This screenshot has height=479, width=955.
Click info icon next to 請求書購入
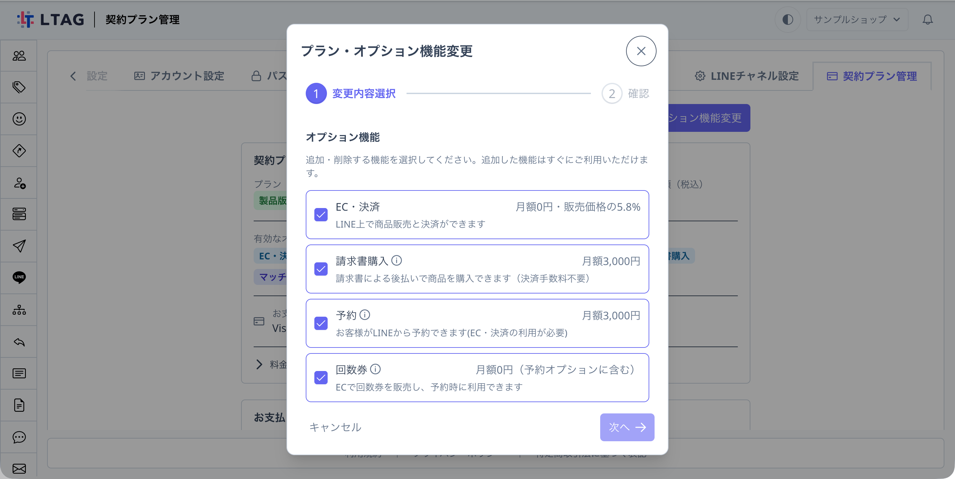pos(397,261)
